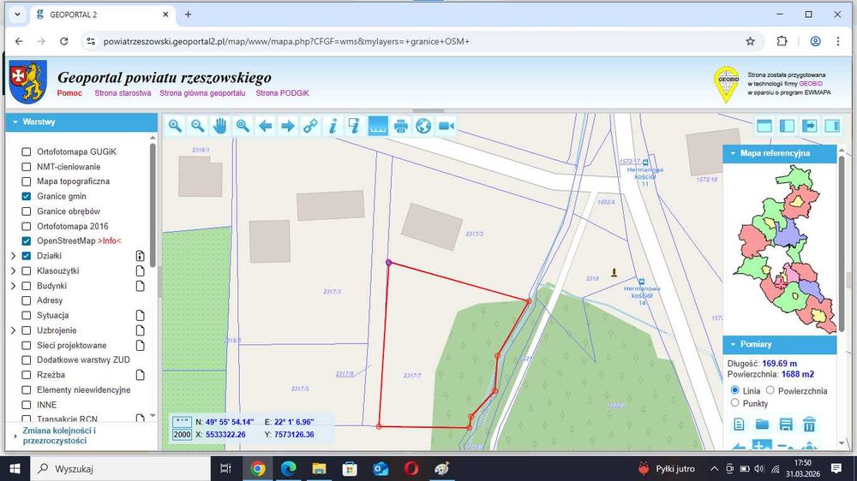The width and height of the screenshot is (857, 481).
Task: Toggle the ruler measurement tool
Action: tap(378, 126)
